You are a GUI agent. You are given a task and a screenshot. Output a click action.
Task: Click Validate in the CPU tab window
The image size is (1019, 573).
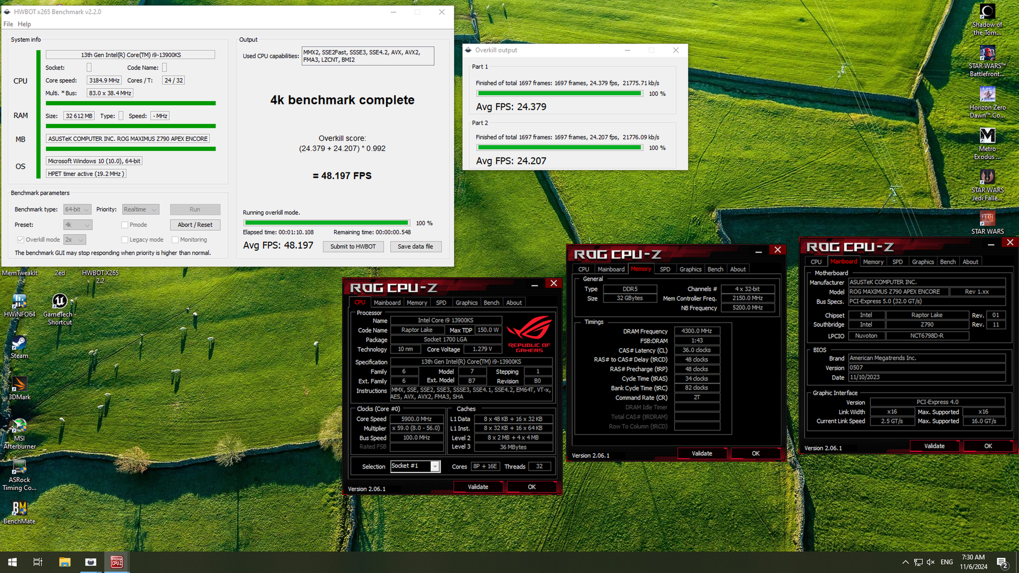point(478,487)
